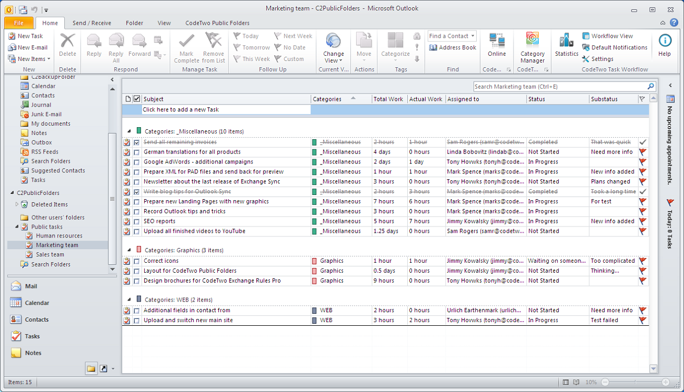Sort by the Total Work column header
Viewport: 684px width, 392px height.
(x=389, y=99)
